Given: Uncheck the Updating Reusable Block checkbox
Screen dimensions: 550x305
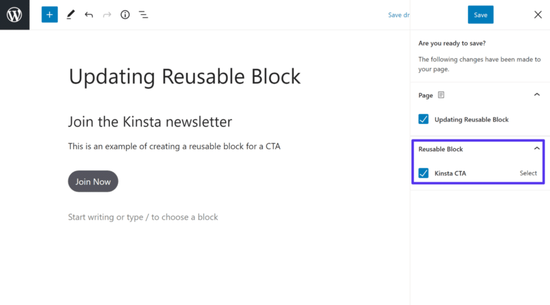Looking at the screenshot, I should click(x=424, y=119).
